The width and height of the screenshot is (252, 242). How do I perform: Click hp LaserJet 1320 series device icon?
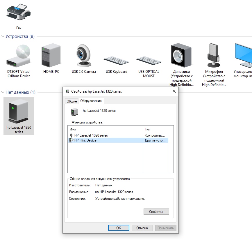[x=19, y=111]
